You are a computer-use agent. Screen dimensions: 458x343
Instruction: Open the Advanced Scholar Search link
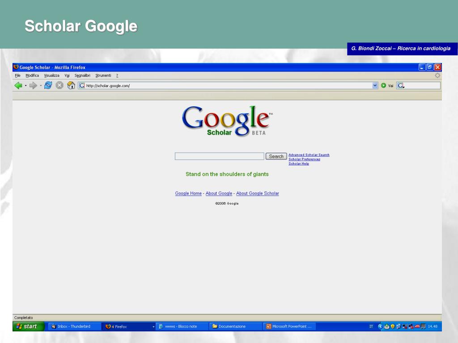point(309,155)
